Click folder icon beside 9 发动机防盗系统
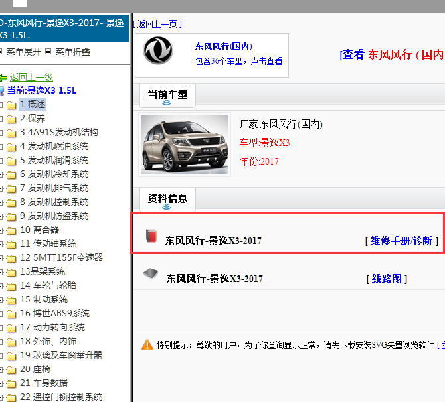The image size is (445, 402). 11,217
